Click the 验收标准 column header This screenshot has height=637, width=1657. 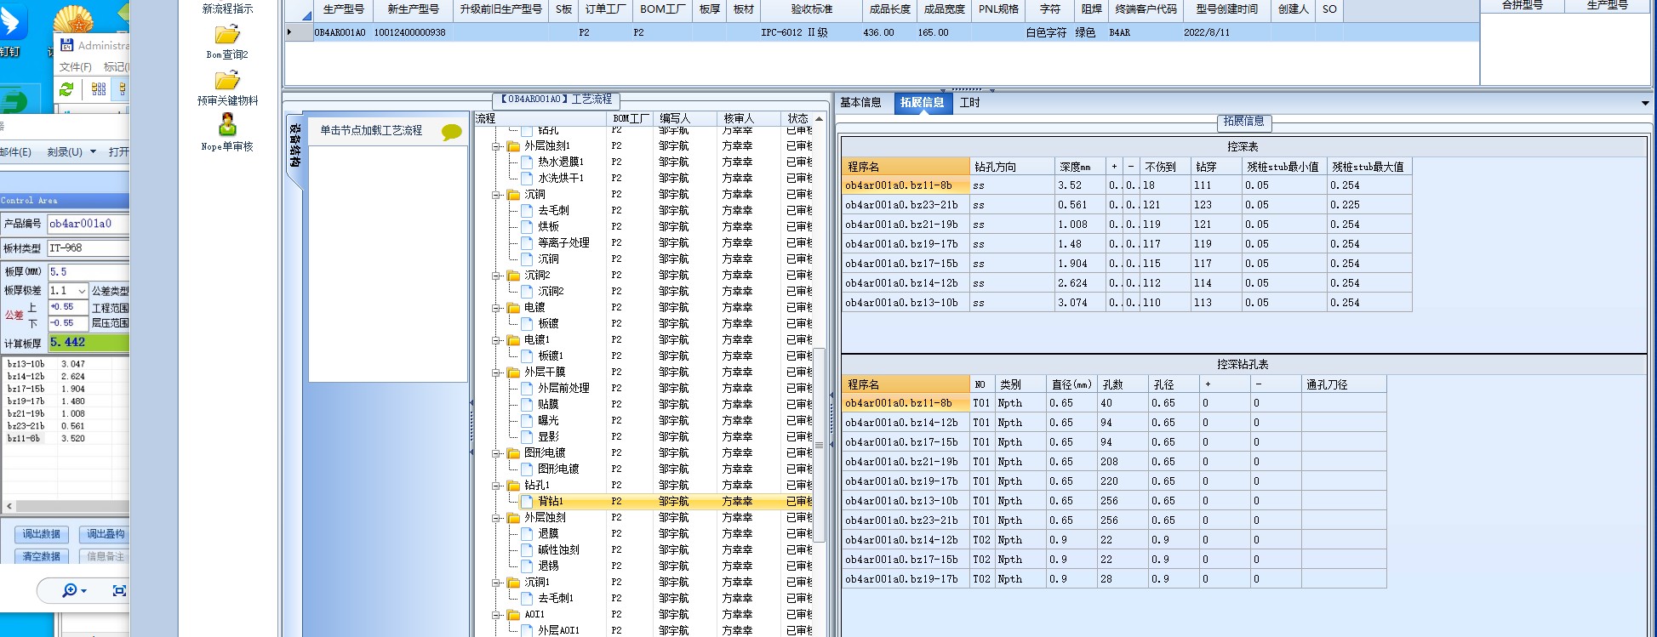pos(812,9)
